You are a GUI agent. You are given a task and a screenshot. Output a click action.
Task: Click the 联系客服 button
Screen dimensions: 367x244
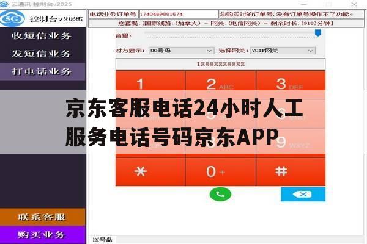point(42,217)
